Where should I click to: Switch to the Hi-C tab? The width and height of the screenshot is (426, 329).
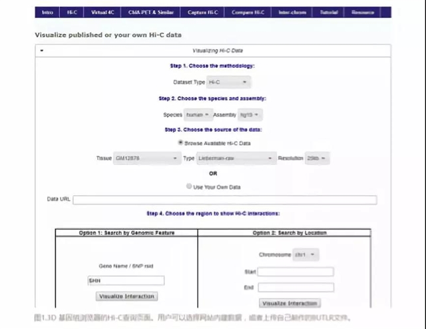click(x=71, y=13)
